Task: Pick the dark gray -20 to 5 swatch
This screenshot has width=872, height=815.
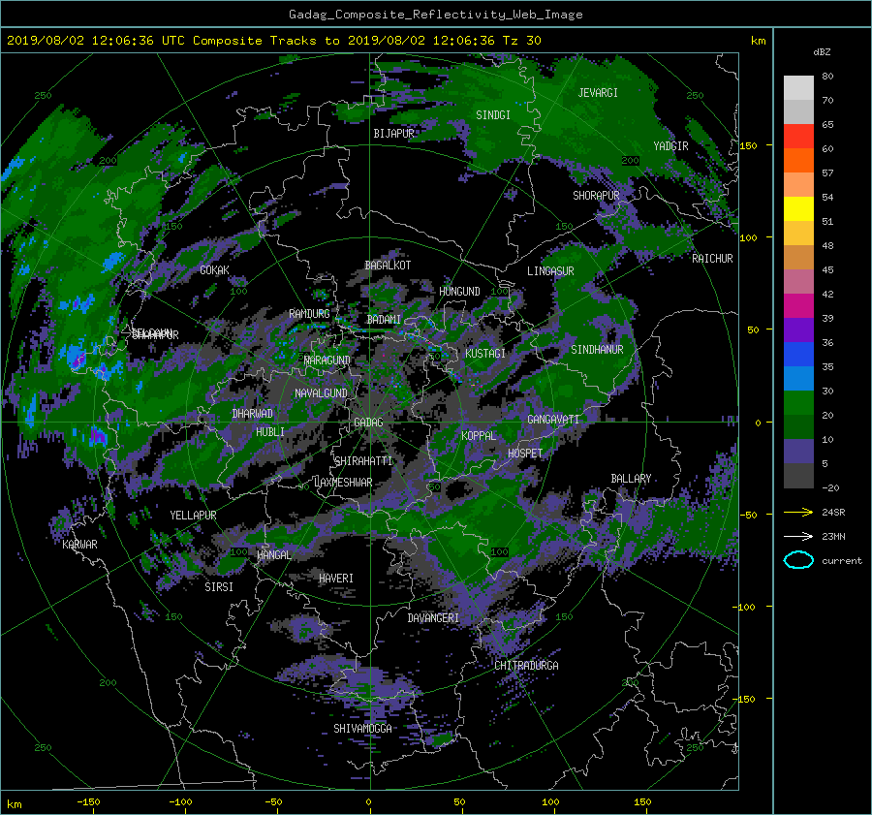Action: pos(798,476)
